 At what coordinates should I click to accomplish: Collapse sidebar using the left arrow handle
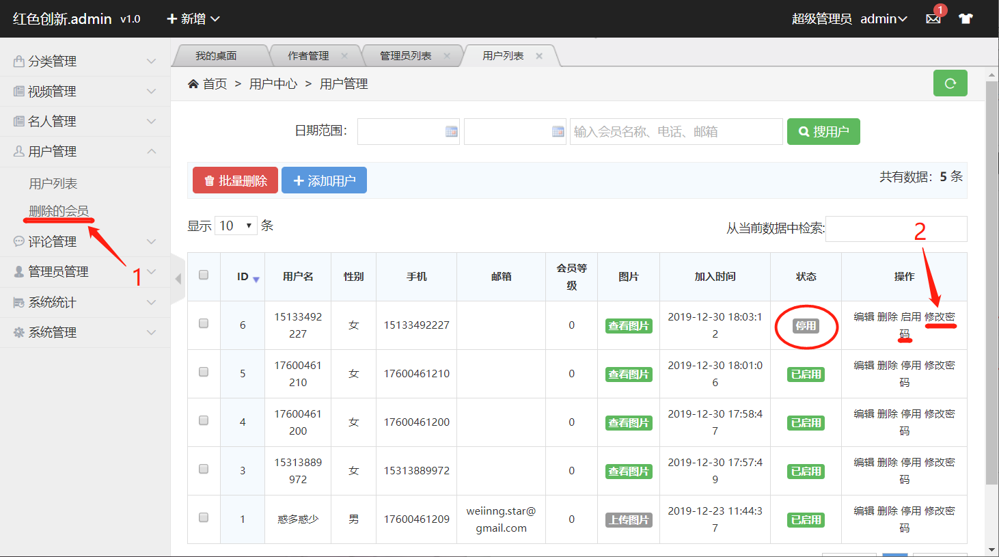(x=178, y=278)
